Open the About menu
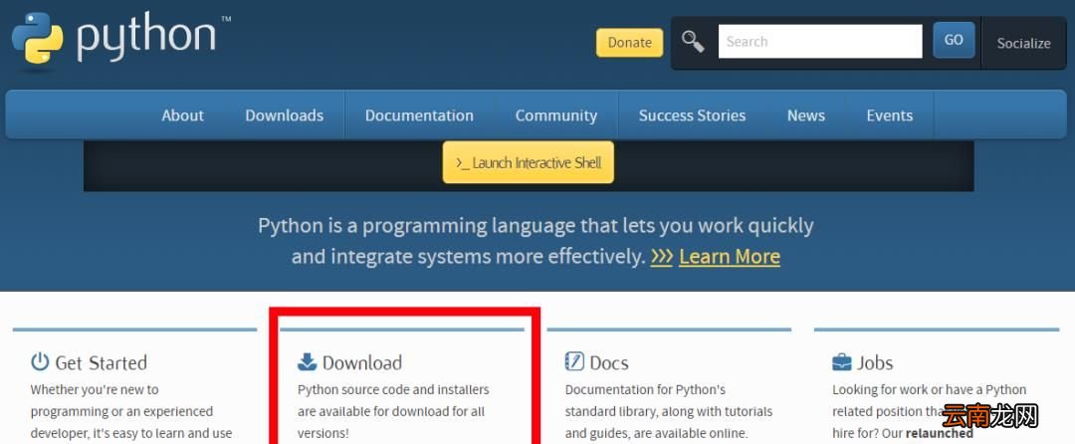The image size is (1075, 444). click(x=182, y=115)
